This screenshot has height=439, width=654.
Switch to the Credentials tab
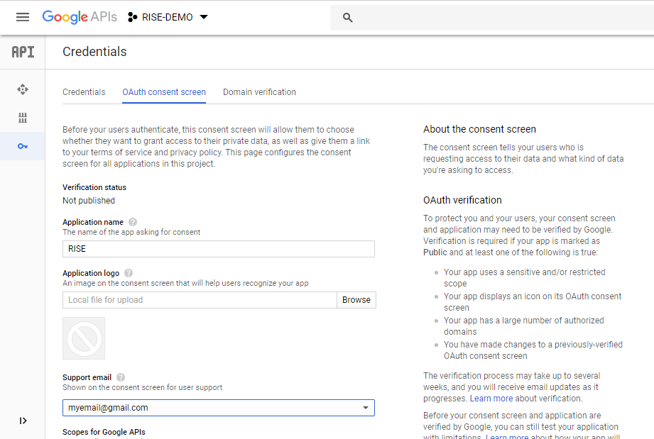pos(84,92)
